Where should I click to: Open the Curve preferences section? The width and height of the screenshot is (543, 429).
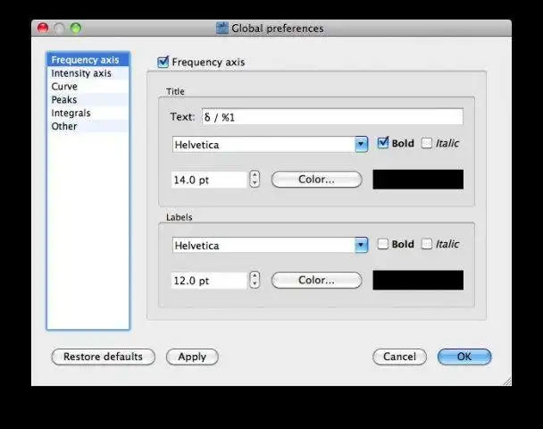pos(88,87)
